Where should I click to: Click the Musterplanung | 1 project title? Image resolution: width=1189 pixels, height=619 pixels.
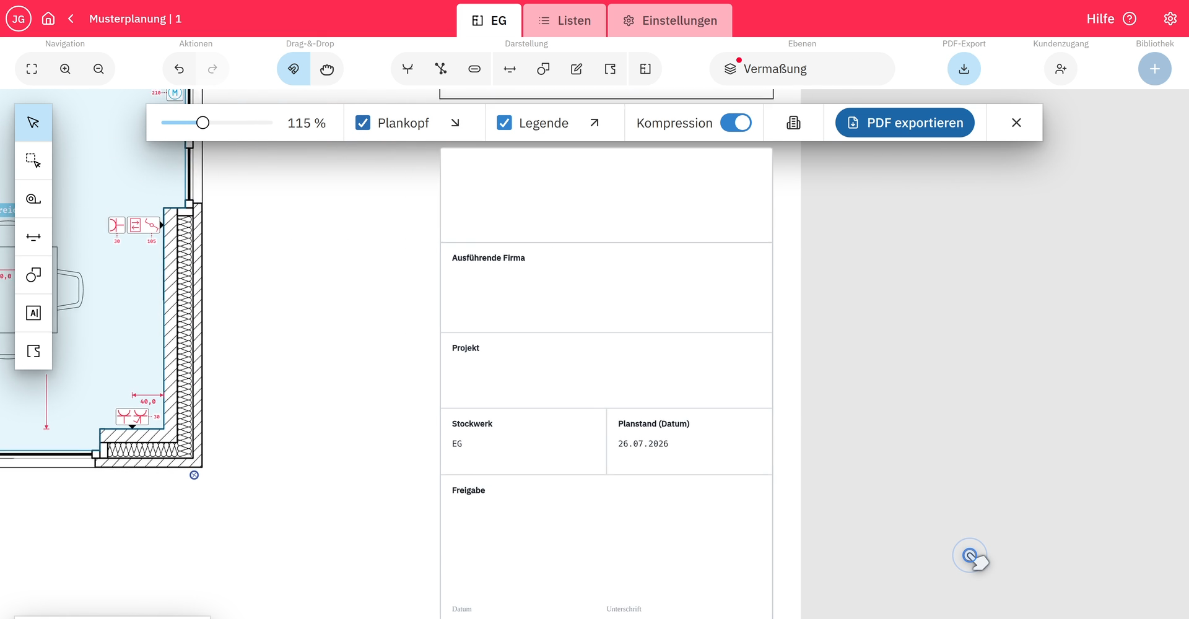(x=136, y=19)
